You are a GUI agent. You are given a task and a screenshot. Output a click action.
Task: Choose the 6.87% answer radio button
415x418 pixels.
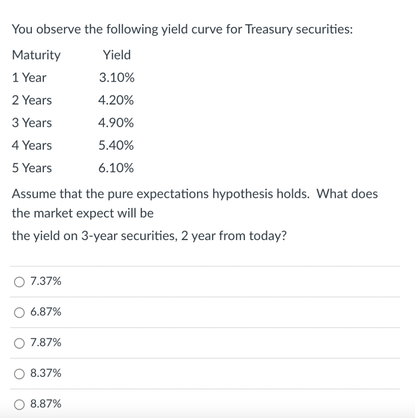pyautogui.click(x=19, y=312)
